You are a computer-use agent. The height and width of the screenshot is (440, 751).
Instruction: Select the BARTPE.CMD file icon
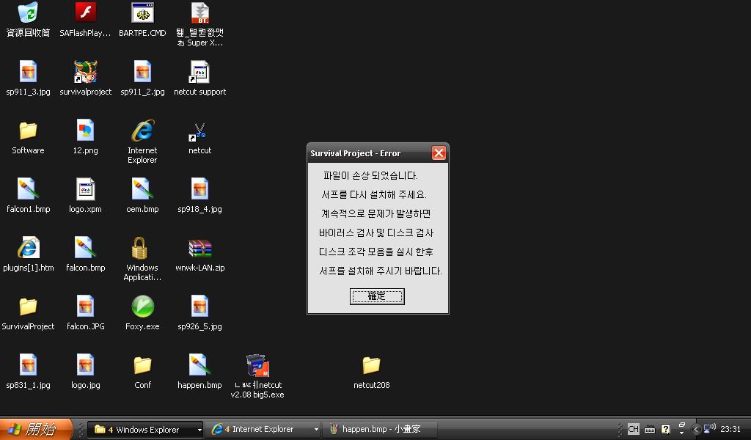coord(142,12)
